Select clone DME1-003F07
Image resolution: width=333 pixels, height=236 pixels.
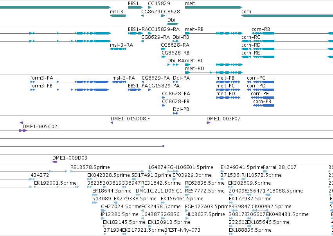point(223,119)
